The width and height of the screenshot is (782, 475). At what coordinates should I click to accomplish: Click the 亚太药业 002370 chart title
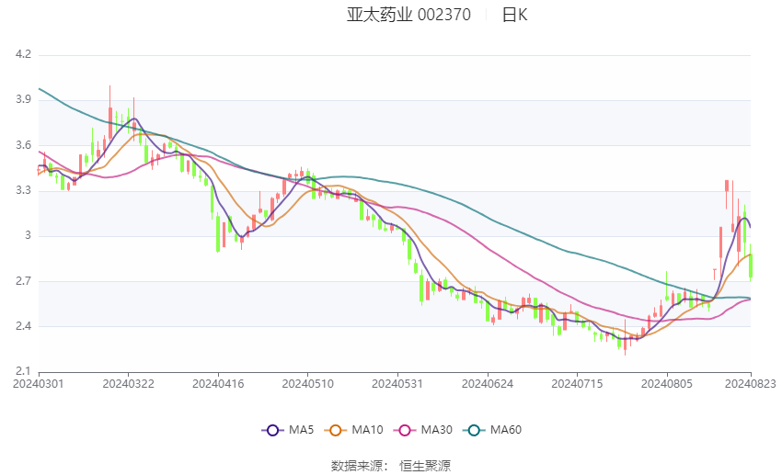(x=408, y=15)
